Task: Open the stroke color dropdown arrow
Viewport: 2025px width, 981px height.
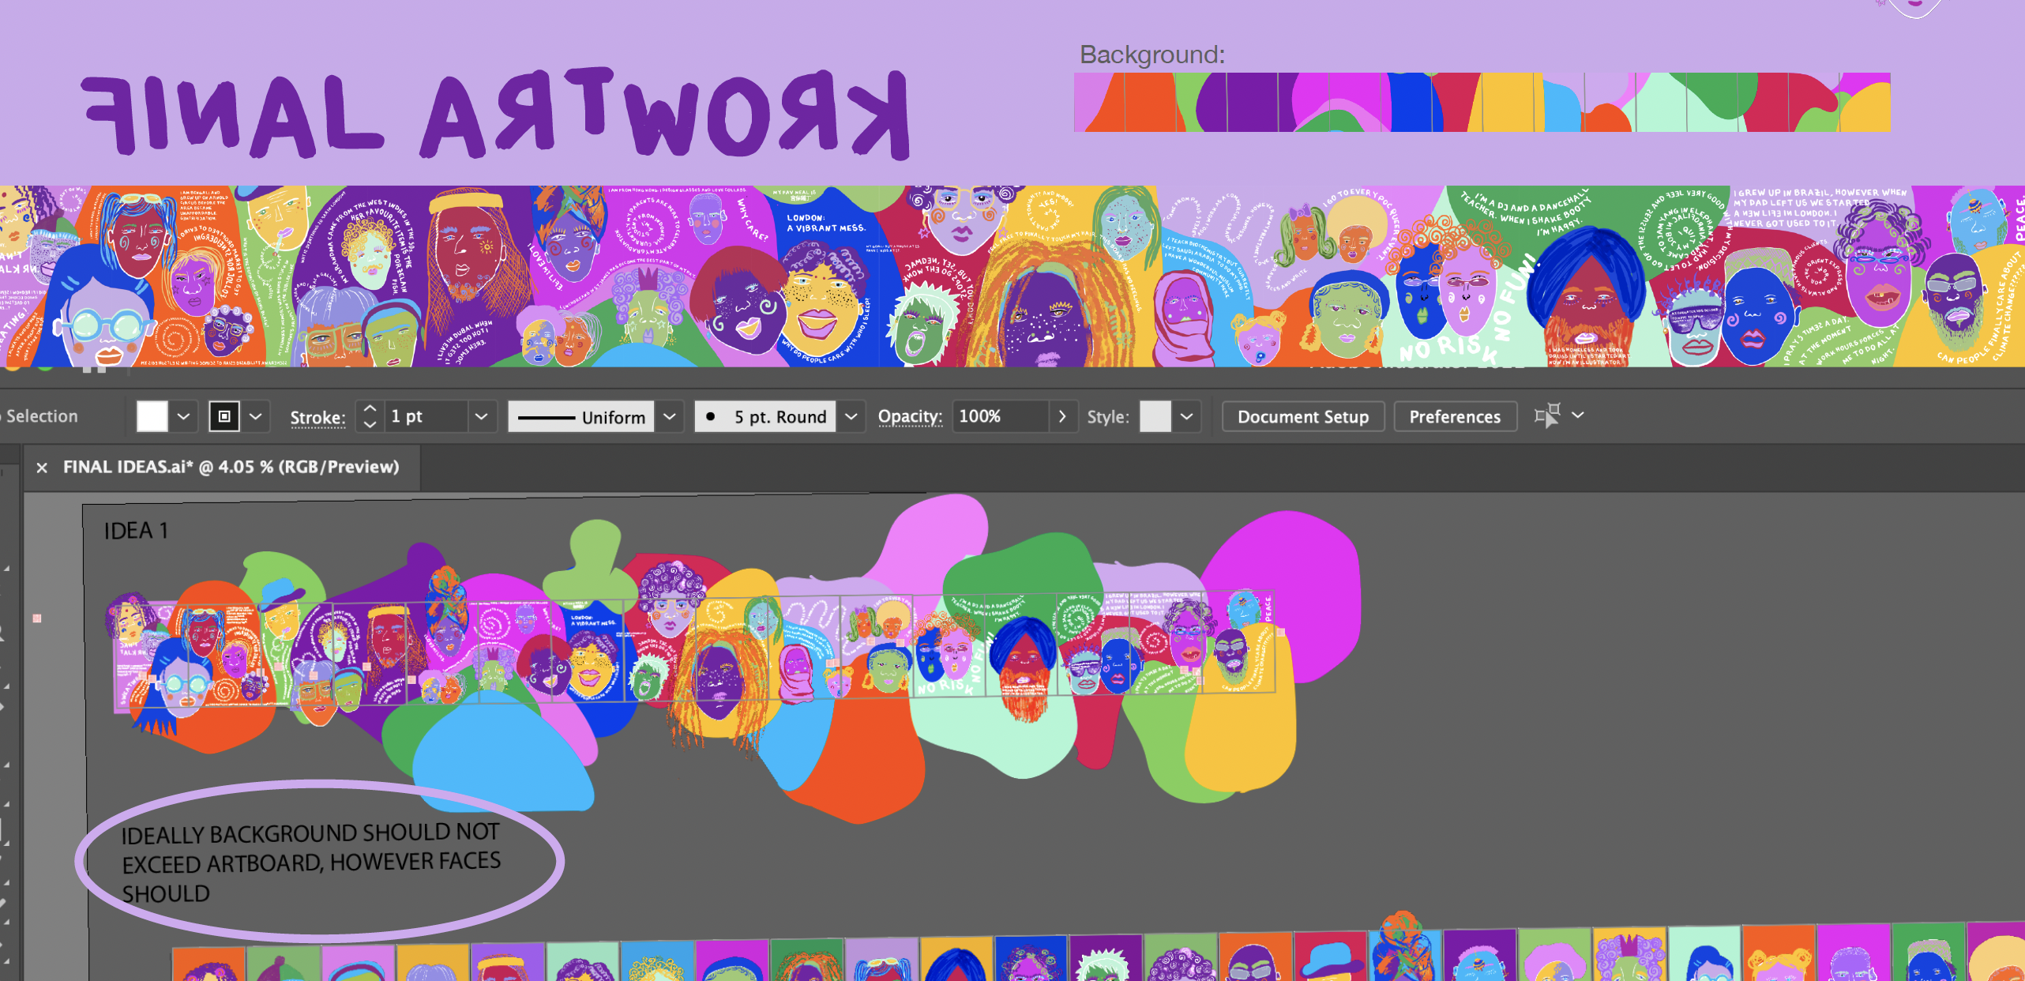Action: point(255,416)
